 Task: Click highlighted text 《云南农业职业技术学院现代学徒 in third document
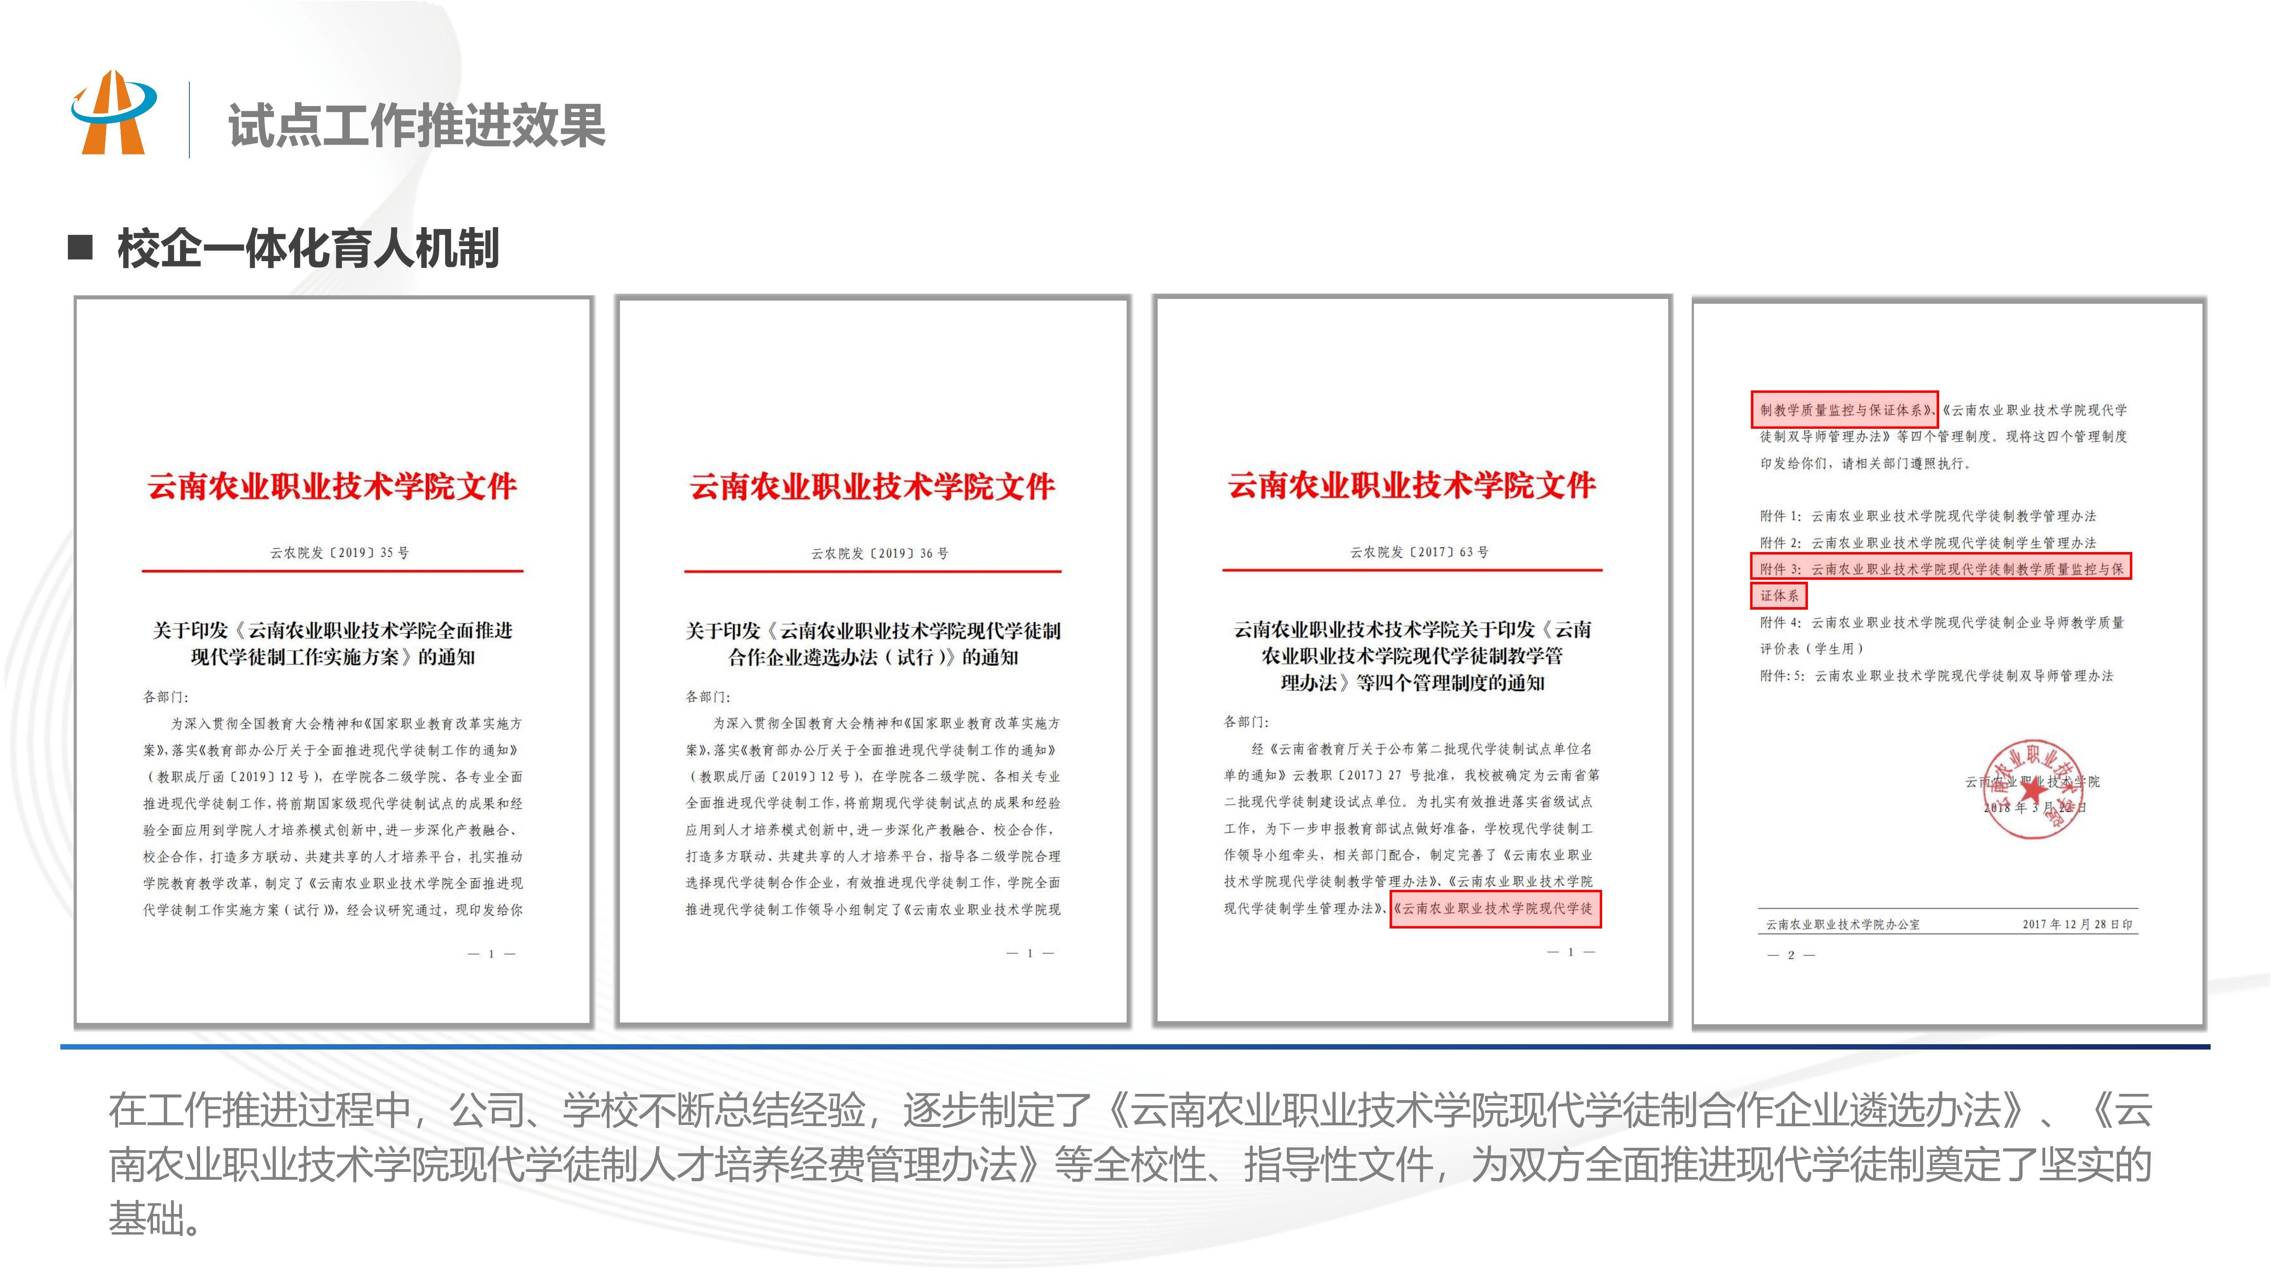(1495, 909)
